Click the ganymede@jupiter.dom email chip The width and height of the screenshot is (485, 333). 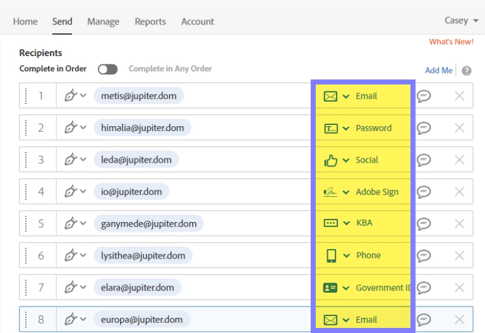[148, 224]
